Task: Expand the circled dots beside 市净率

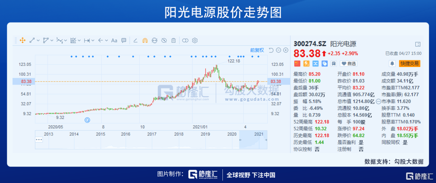Action: [x=378, y=101]
